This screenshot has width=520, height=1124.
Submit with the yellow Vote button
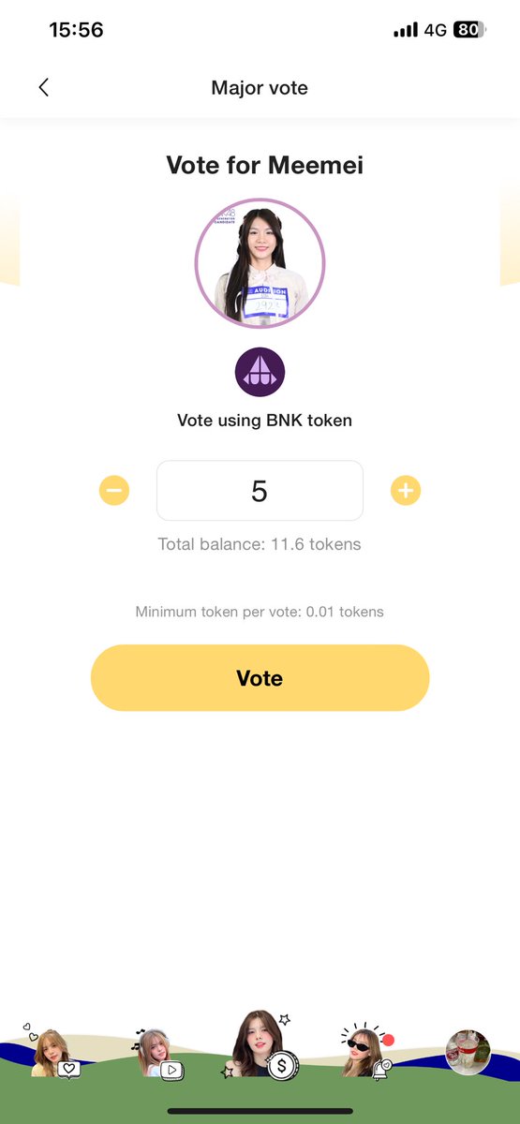click(260, 678)
